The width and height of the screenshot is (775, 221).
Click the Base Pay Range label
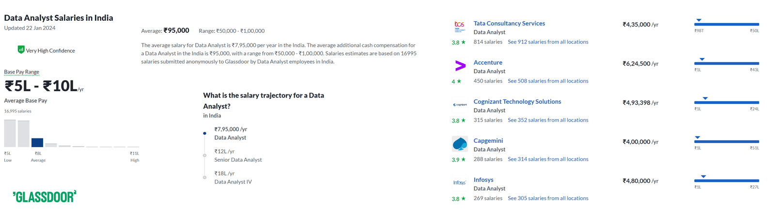coord(22,72)
